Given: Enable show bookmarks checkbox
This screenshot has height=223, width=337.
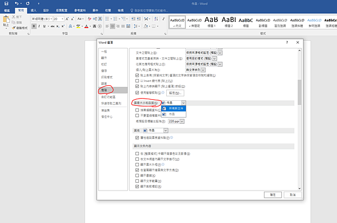Looking at the screenshot, I should [x=137, y=175].
